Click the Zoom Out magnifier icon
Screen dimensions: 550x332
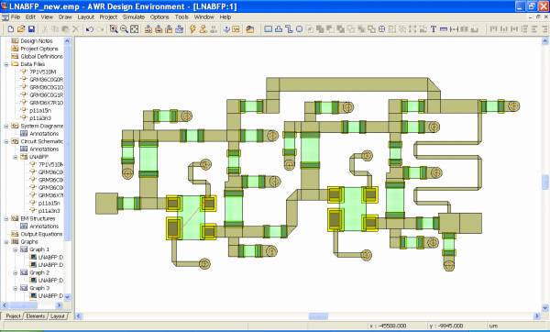(124, 29)
